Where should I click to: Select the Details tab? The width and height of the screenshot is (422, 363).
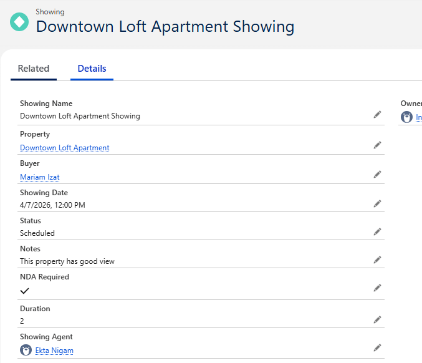[92, 69]
